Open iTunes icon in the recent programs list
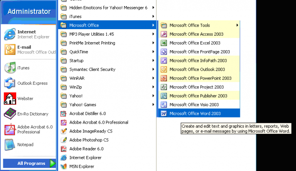 click(x=10, y=68)
